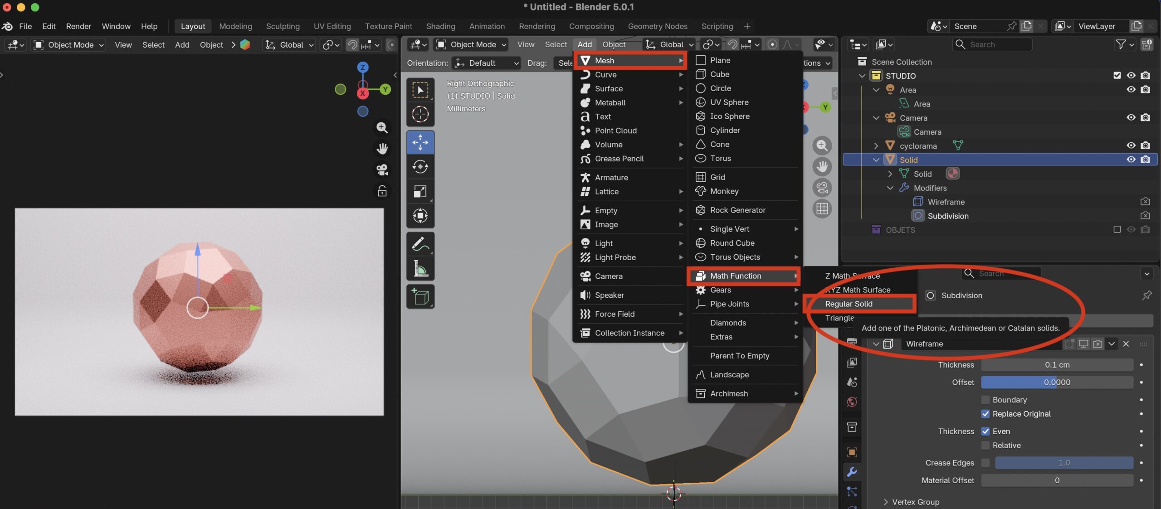Image resolution: width=1161 pixels, height=509 pixels.
Task: Select the Annotate pencil tool
Action: pos(420,244)
